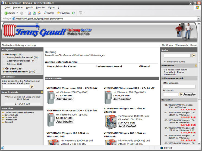
Task: Open the Bearbeiten menu
Action: pyautogui.click(x=18, y=8)
